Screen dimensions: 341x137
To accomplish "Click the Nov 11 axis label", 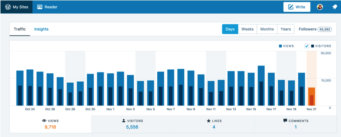I will 211,109.
